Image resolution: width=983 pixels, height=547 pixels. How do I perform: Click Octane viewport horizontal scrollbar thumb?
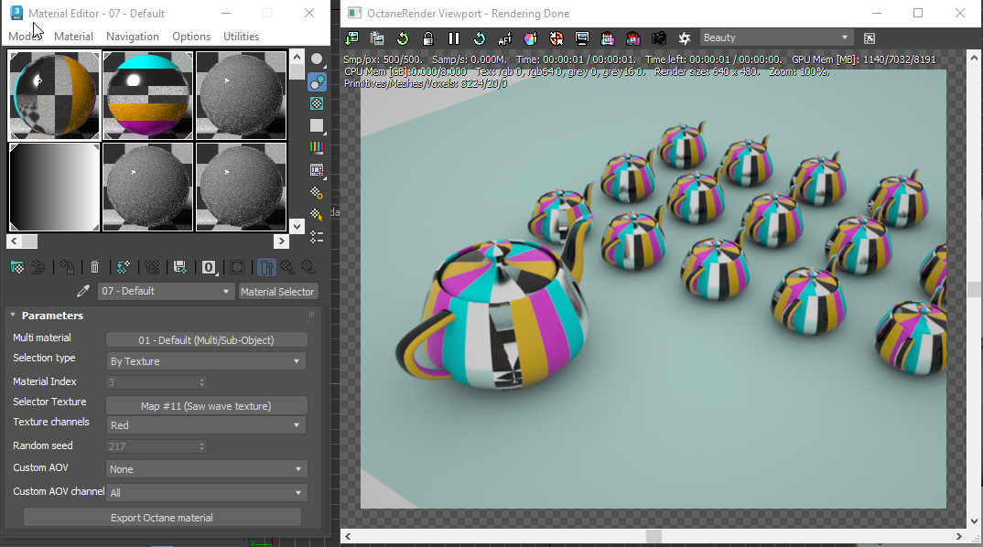coord(654,536)
